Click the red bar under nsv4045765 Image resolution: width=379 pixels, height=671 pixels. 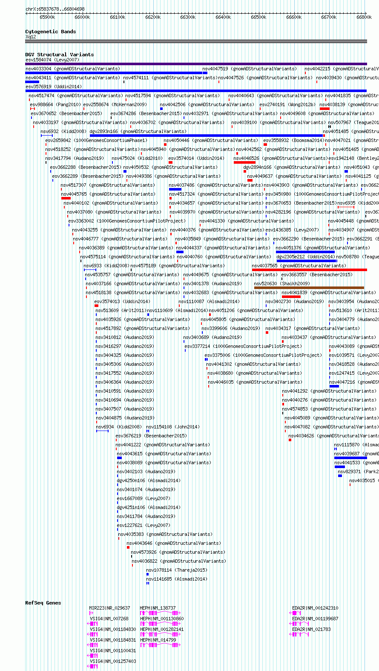(66, 198)
